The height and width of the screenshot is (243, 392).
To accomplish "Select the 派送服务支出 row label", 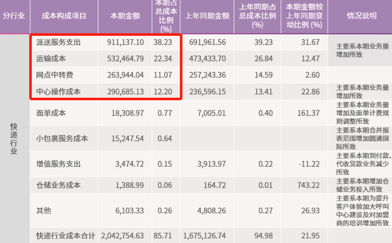I will click(59, 42).
